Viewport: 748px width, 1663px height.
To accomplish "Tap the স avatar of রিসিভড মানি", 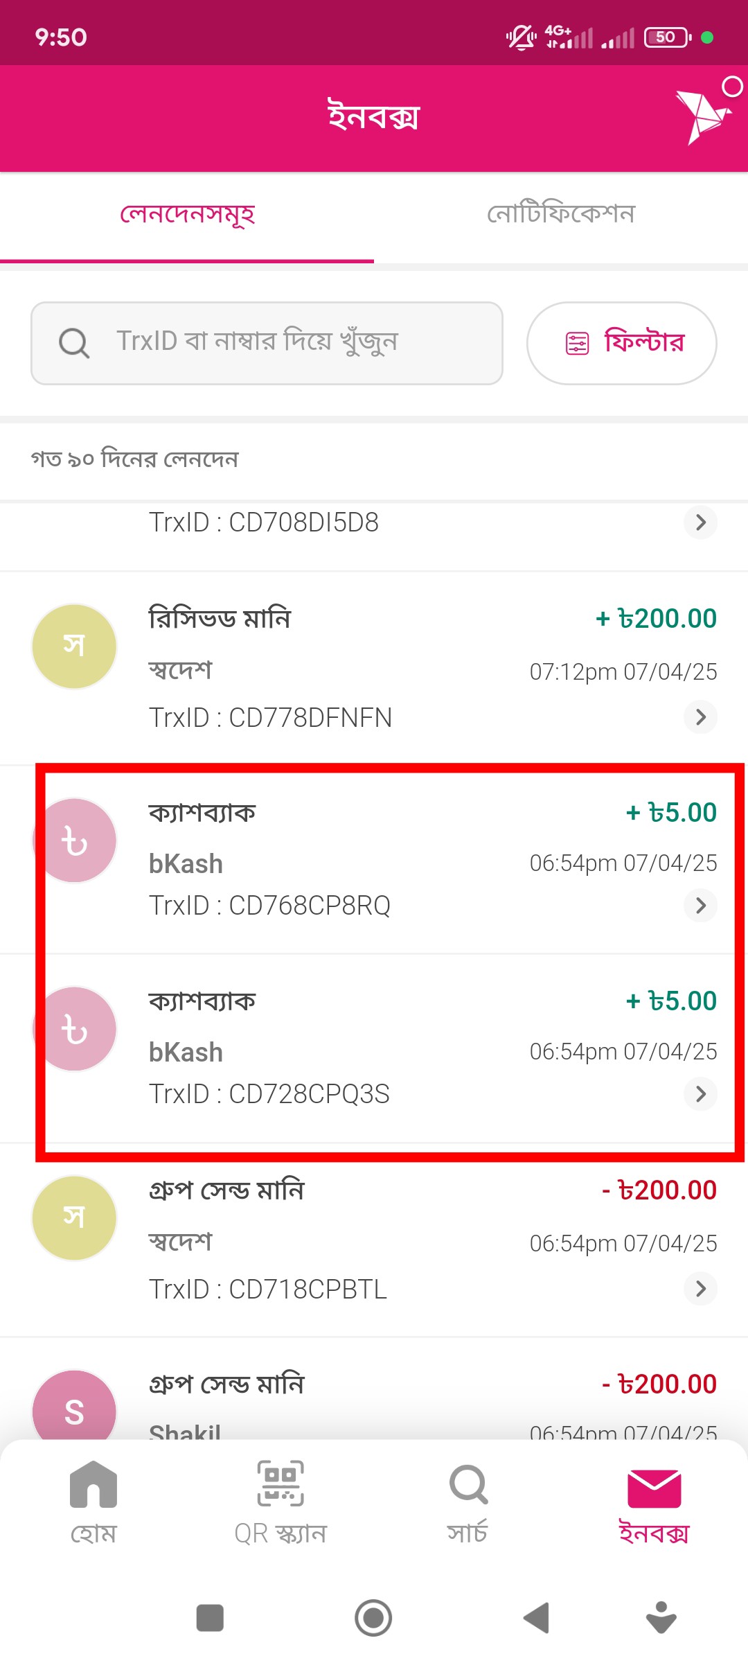I will click(74, 646).
